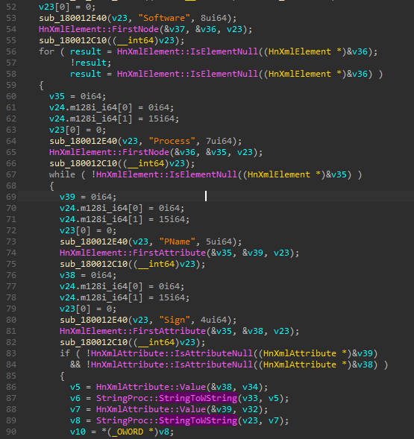Click the "Sign" string literal
The image size is (414, 439).
tap(175, 320)
